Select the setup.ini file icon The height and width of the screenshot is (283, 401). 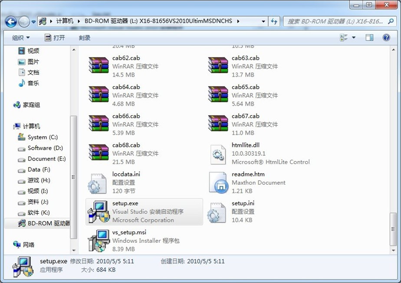click(x=217, y=212)
